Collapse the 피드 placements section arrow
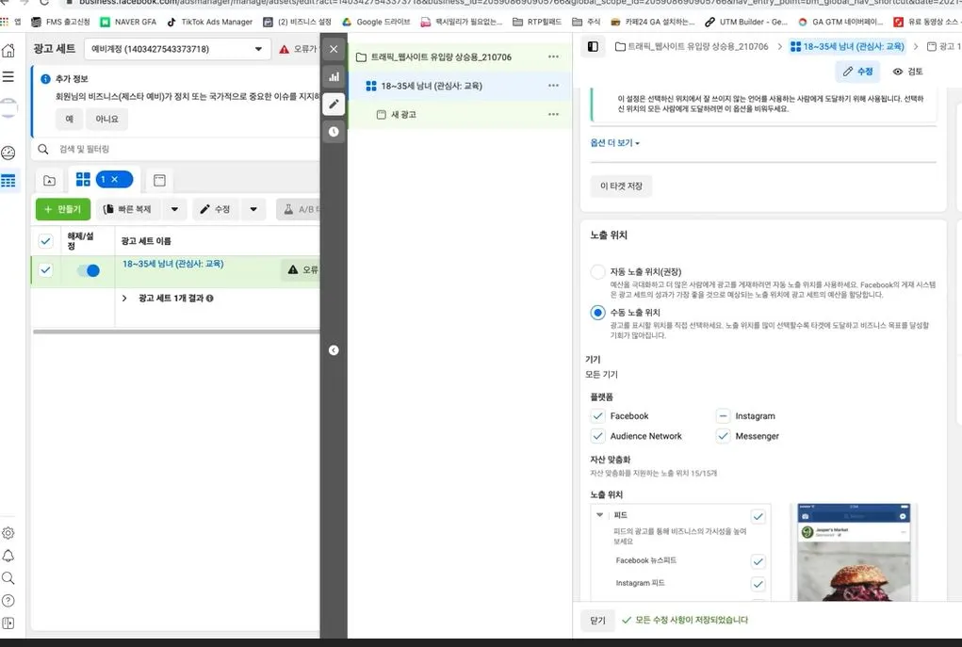The image size is (962, 647). point(600,516)
